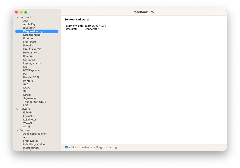This screenshot has width=240, height=168.
Task: Select Kamera in the sidebar
Action: pyautogui.click(x=28, y=56)
